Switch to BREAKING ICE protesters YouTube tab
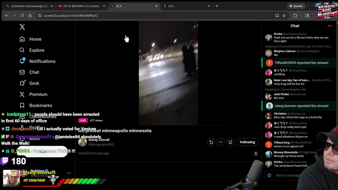 pos(82,6)
